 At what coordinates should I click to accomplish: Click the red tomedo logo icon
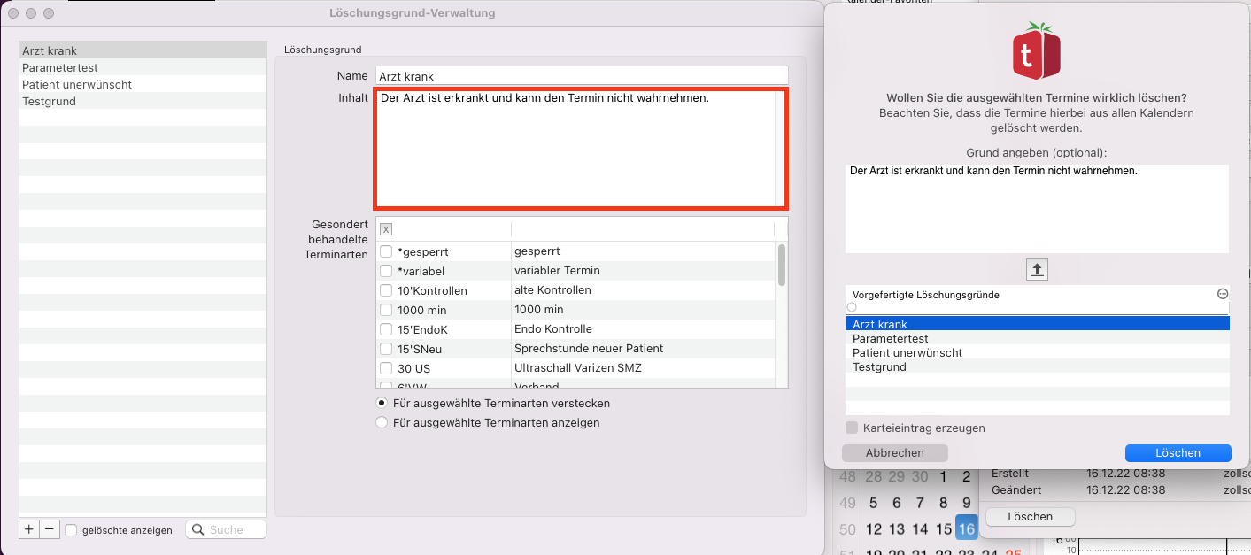coord(1037,51)
